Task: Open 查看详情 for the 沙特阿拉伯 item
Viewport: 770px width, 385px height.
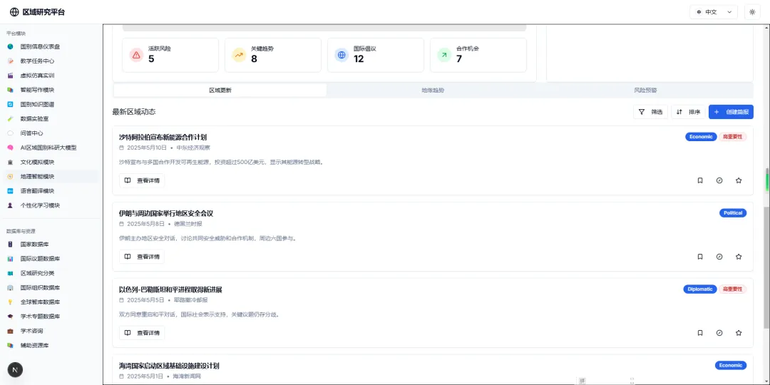Action: [x=142, y=180]
